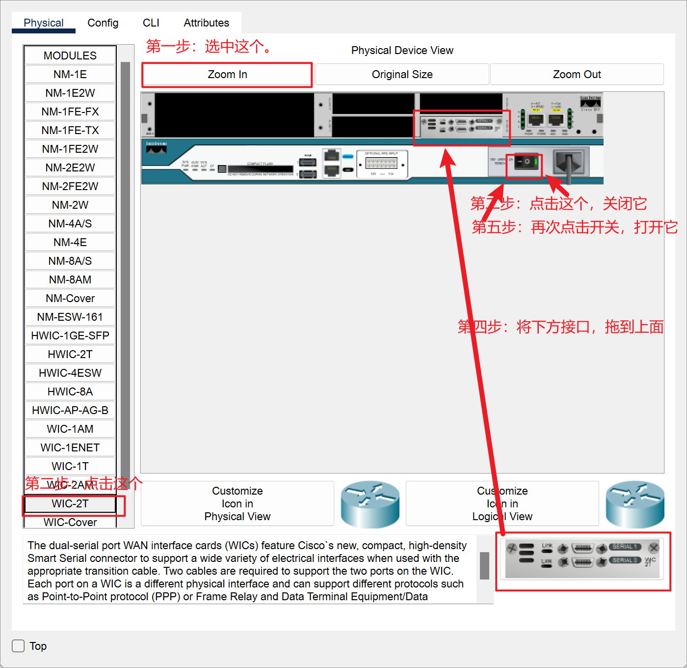Viewport: 687px width, 668px height.
Task: Select the HWIC-AP-AG-B module
Action: (x=70, y=410)
